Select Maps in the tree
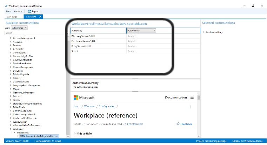Viewport: 267px width, 145px height. (x=16, y=89)
